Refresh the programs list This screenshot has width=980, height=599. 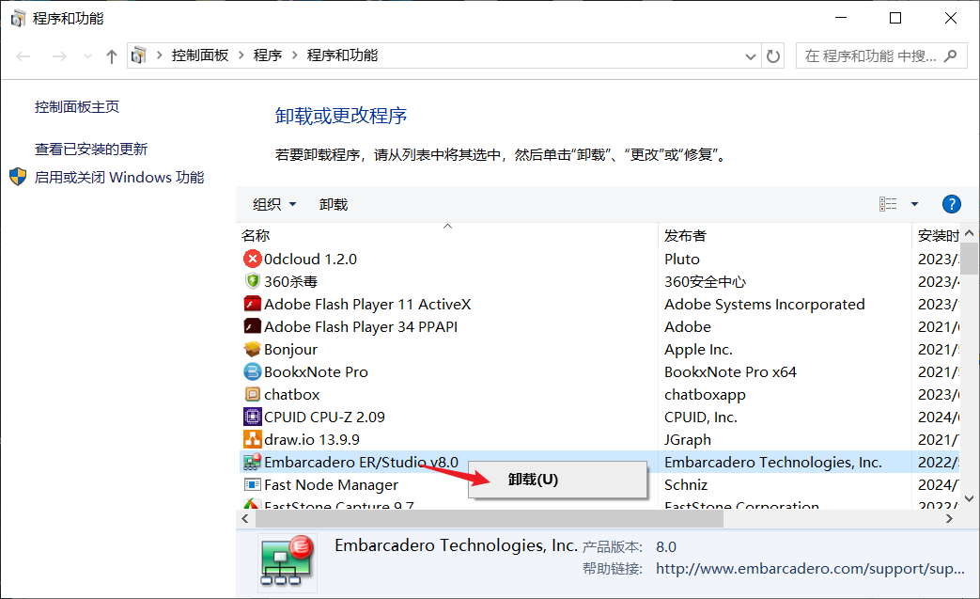773,56
